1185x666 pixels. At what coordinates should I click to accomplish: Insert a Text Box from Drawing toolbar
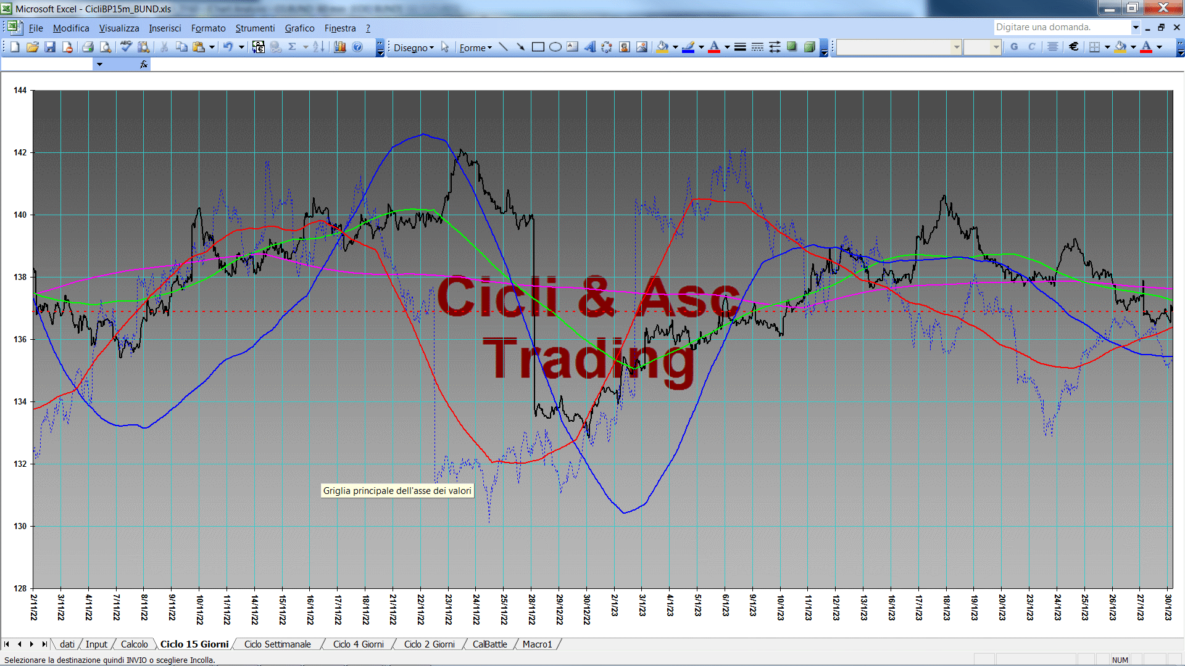tap(572, 47)
